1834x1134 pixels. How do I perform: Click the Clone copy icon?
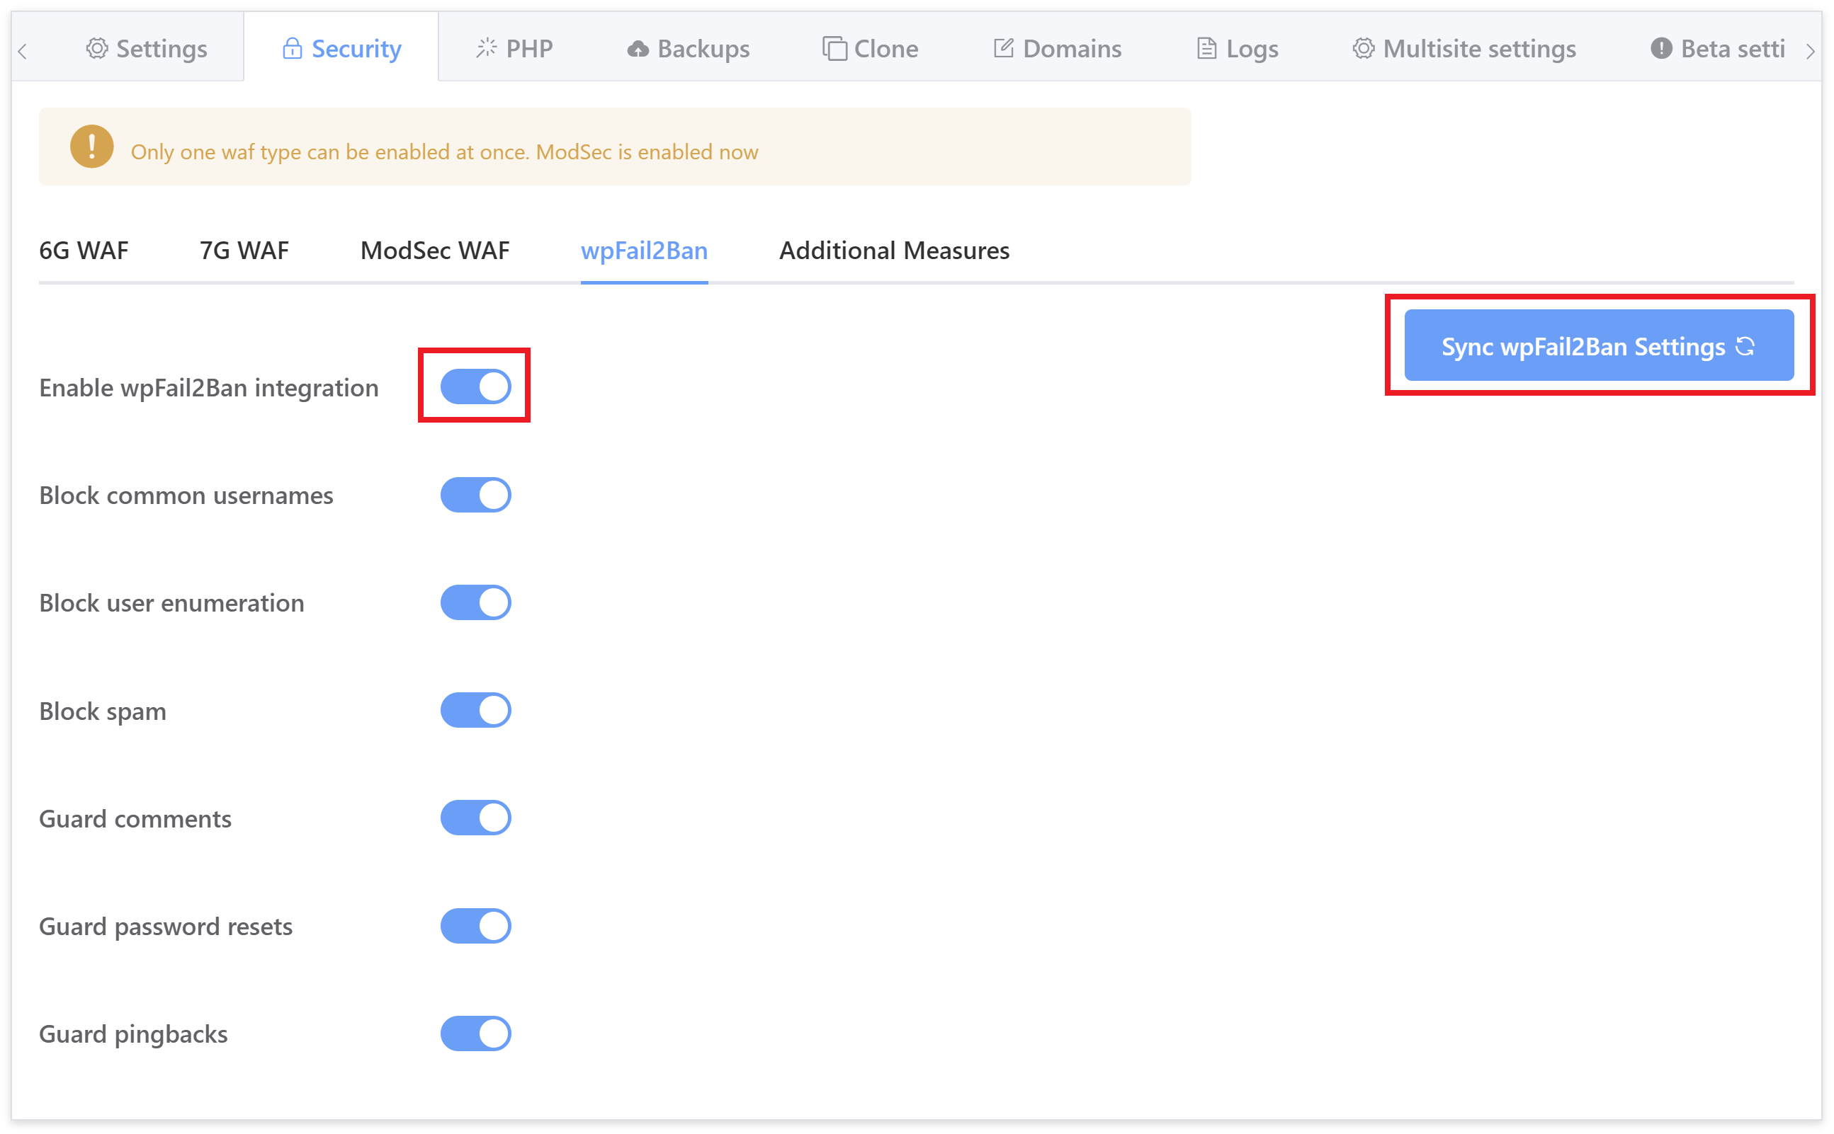click(x=834, y=49)
